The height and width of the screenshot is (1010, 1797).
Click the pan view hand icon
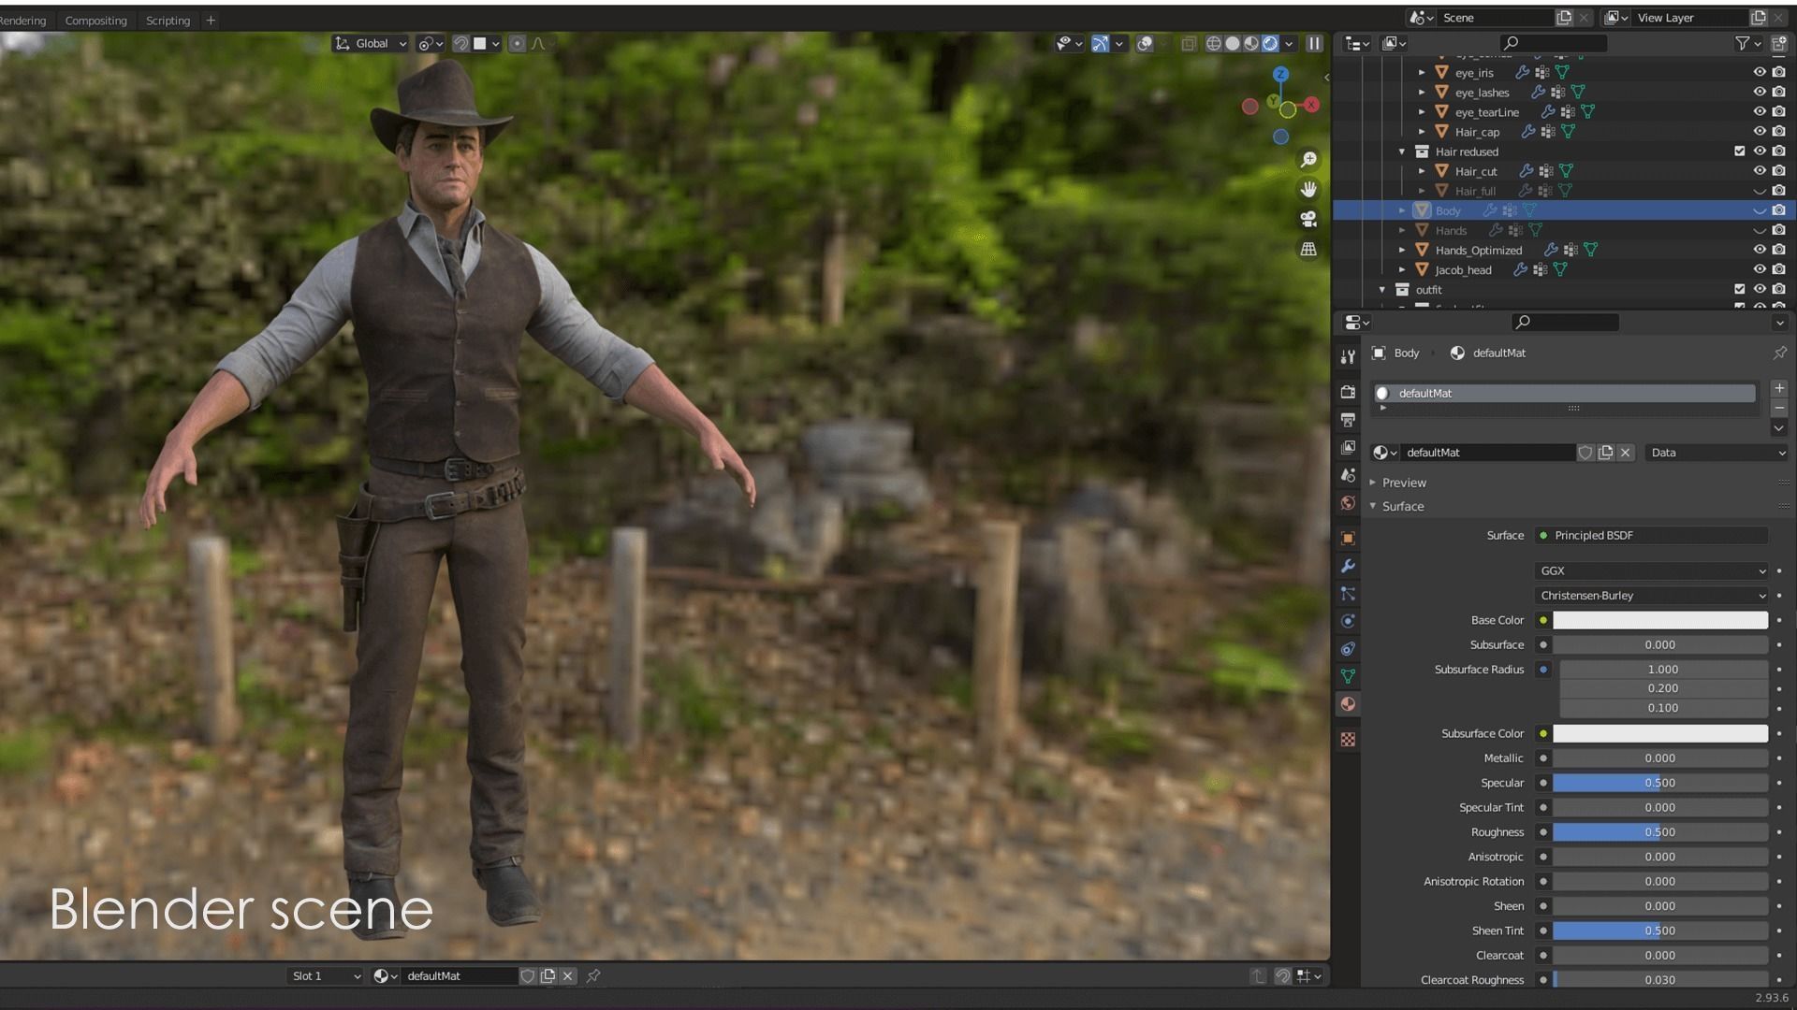click(x=1308, y=189)
